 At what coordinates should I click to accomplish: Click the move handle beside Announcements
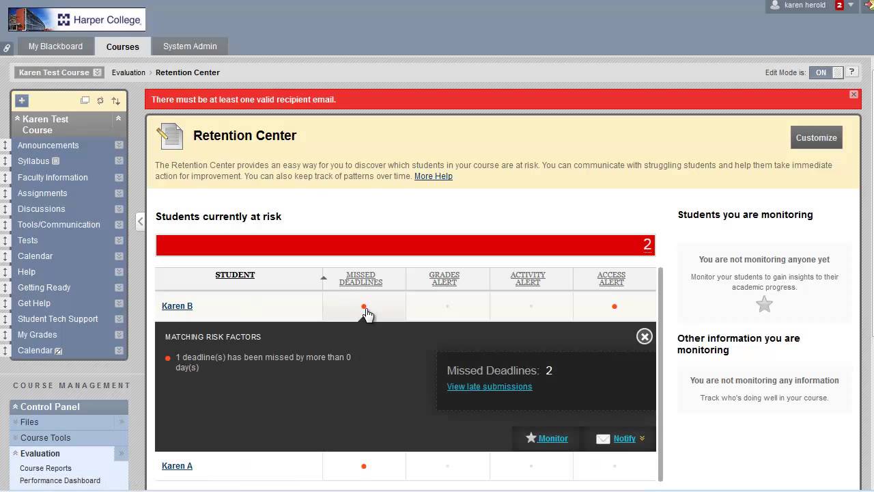tap(5, 146)
